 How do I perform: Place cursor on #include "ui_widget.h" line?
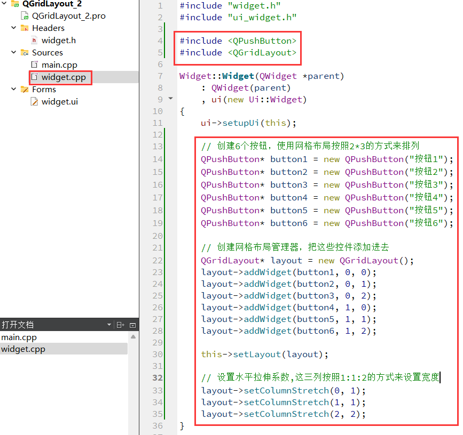click(238, 18)
